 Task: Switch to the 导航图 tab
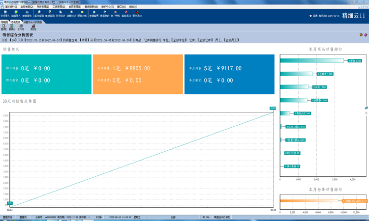(4, 22)
